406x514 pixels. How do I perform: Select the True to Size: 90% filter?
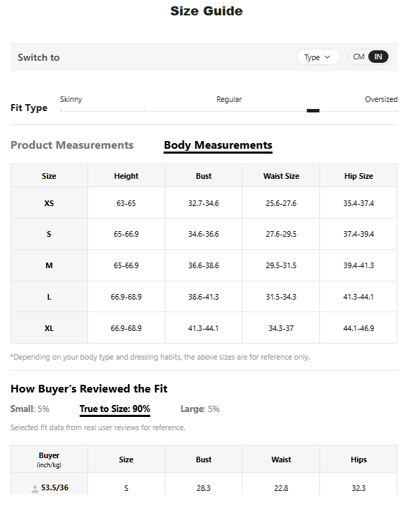pos(115,409)
